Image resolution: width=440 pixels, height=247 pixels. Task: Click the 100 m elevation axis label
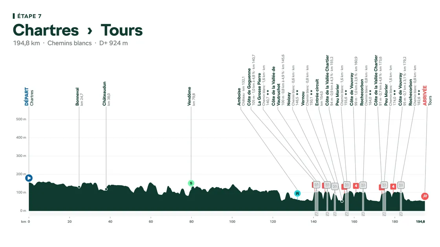pos(21,193)
